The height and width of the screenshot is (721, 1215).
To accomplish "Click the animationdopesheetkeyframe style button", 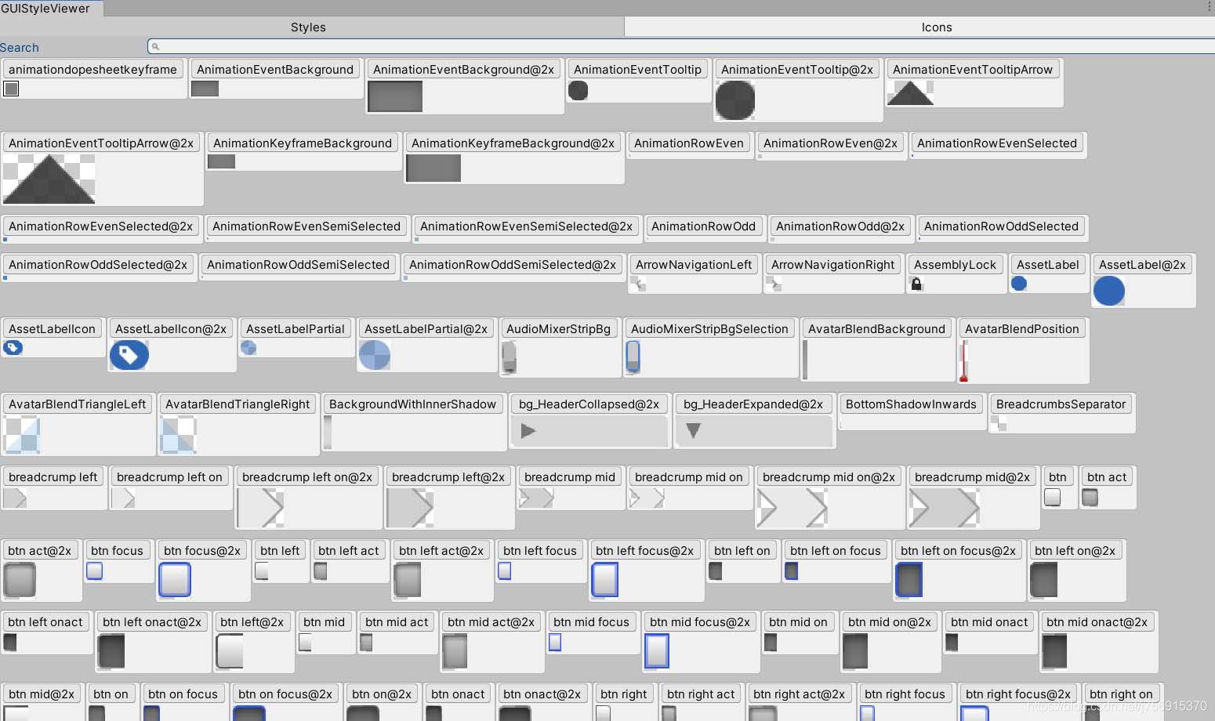I will tap(92, 69).
